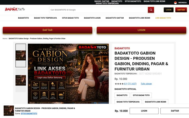
Task: Click the Indonesia flag icon
Action: [175, 3]
